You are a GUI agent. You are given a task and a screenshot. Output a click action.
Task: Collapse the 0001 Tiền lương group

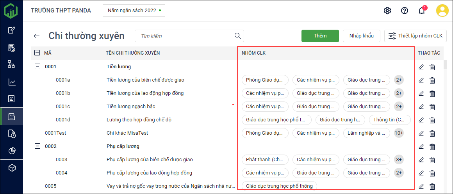click(37, 67)
